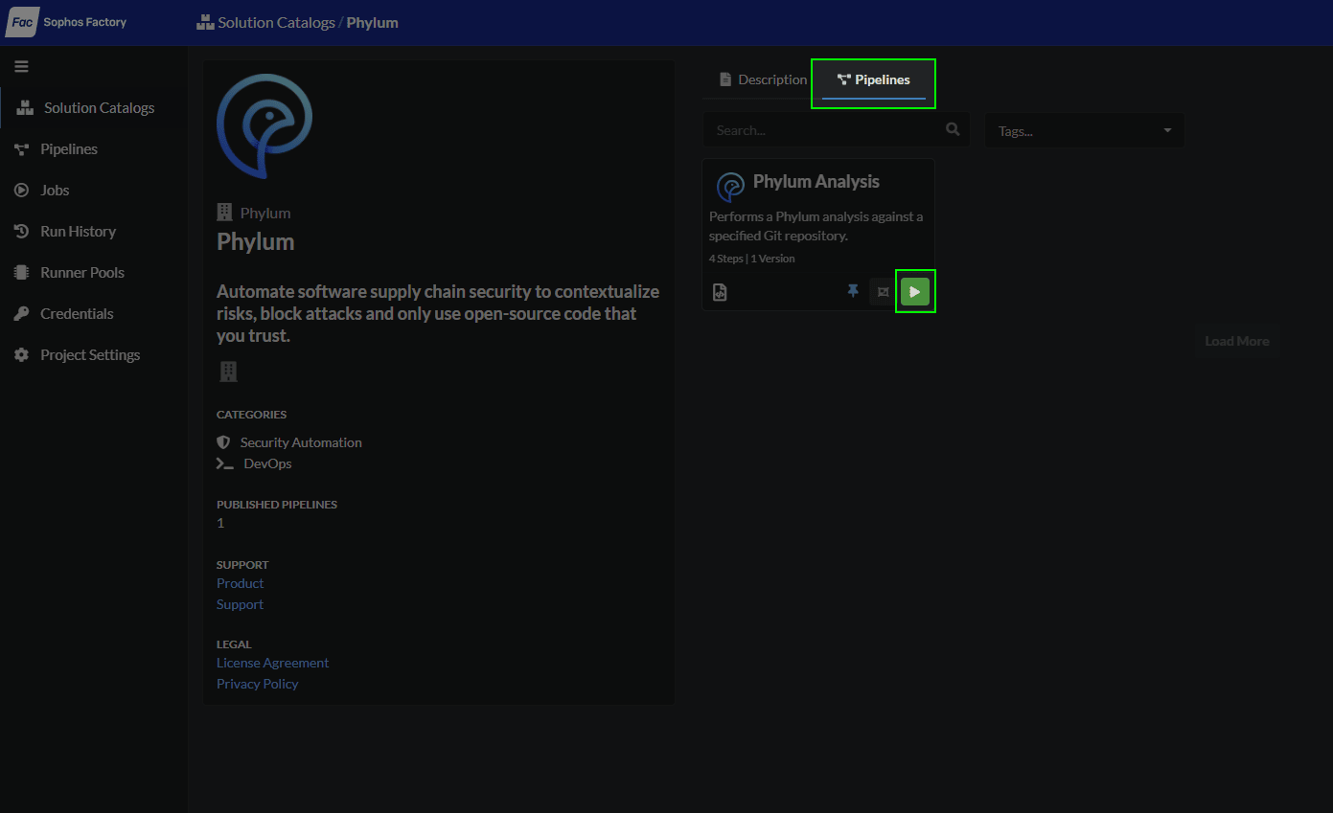Switch to the Pipelines tab
The height and width of the screenshot is (813, 1333).
pos(874,79)
